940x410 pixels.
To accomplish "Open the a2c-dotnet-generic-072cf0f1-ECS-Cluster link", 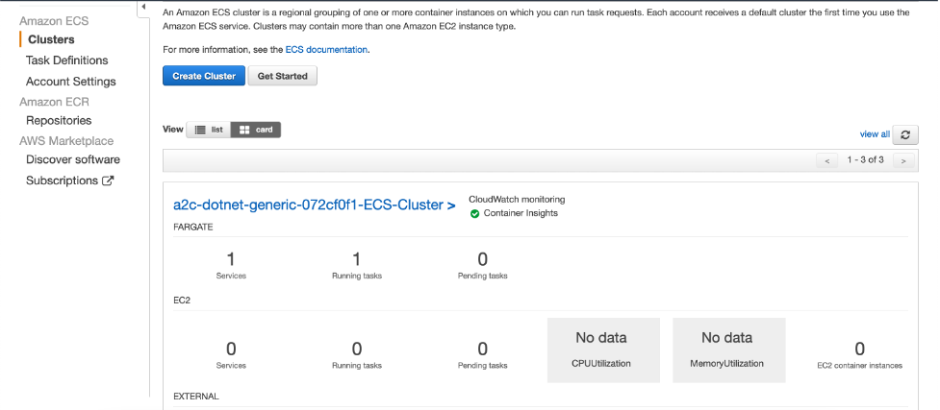I will coord(314,205).
